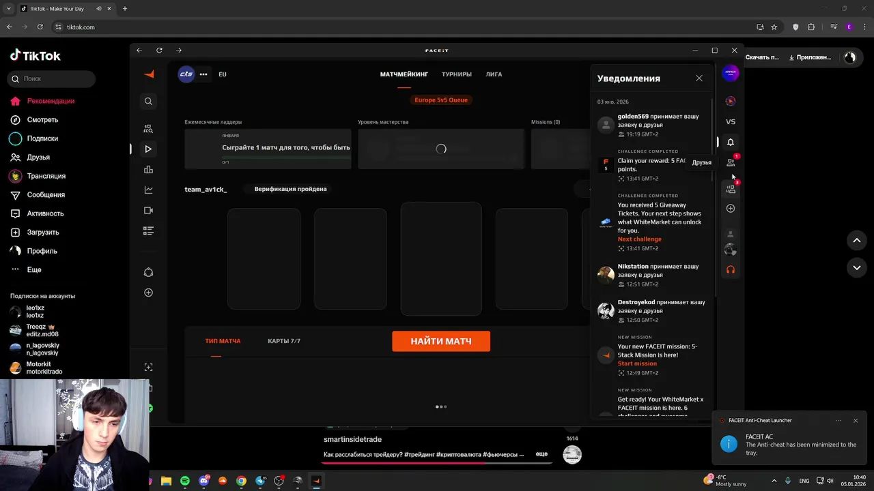Image resolution: width=874 pixels, height=491 pixels.
Task: Open the video camera icon in FACEIT sidebar
Action: [148, 210]
